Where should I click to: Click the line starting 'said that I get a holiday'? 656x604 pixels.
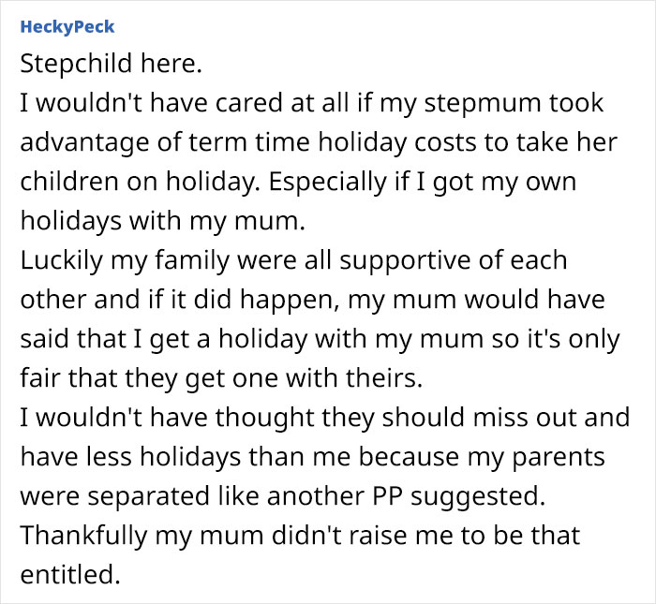tap(319, 338)
